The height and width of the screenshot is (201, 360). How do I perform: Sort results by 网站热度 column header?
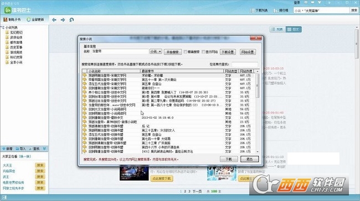tap(246, 71)
